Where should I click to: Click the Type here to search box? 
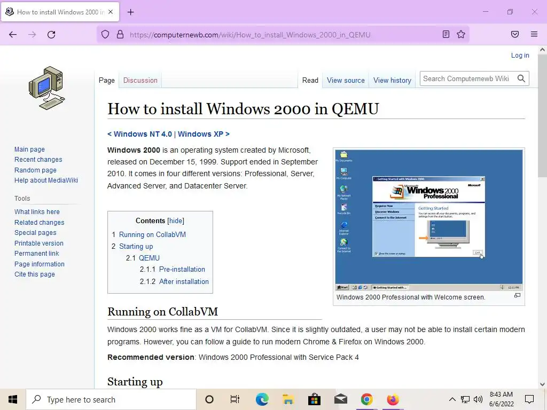click(111, 399)
